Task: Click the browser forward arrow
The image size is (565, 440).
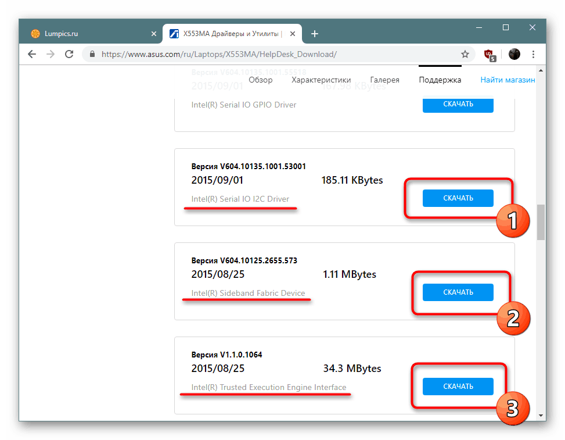Action: [x=51, y=54]
